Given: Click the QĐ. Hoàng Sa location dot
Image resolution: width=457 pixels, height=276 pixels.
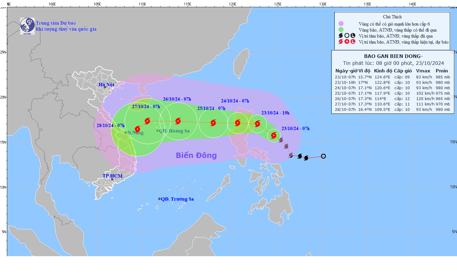Looking at the screenshot, I should (x=157, y=131).
